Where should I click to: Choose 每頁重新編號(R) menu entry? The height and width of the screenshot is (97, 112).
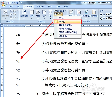[x=68, y=25]
